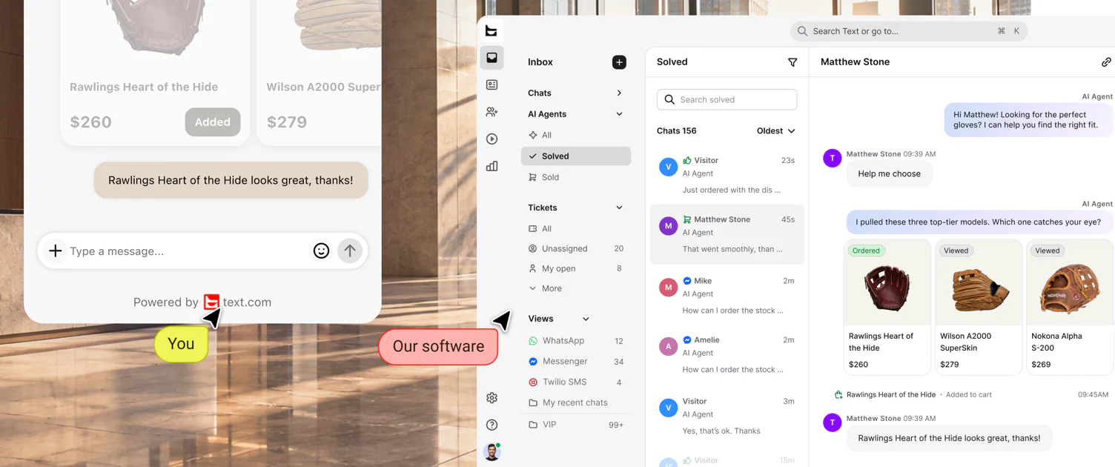This screenshot has height=467, width=1115.
Task: Expand the Chats section arrow
Action: (619, 93)
